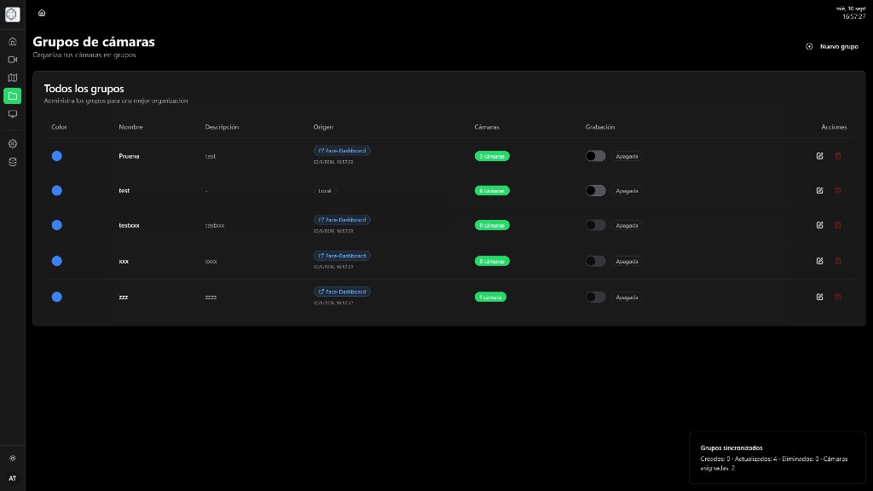This screenshot has width=873, height=491.
Task: Click the 'Grupos sincronizados' notification toast
Action: (x=778, y=458)
